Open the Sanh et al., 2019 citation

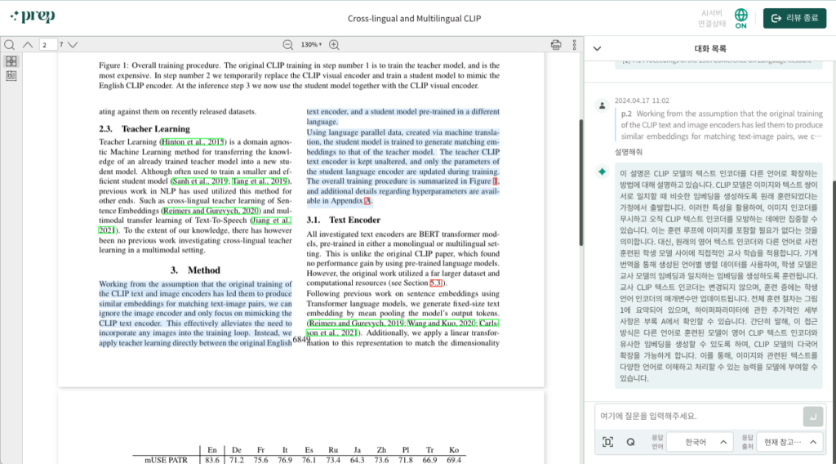pyautogui.click(x=199, y=181)
